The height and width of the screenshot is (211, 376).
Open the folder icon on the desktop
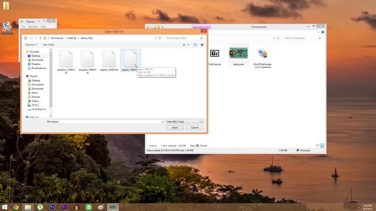(x=6, y=6)
